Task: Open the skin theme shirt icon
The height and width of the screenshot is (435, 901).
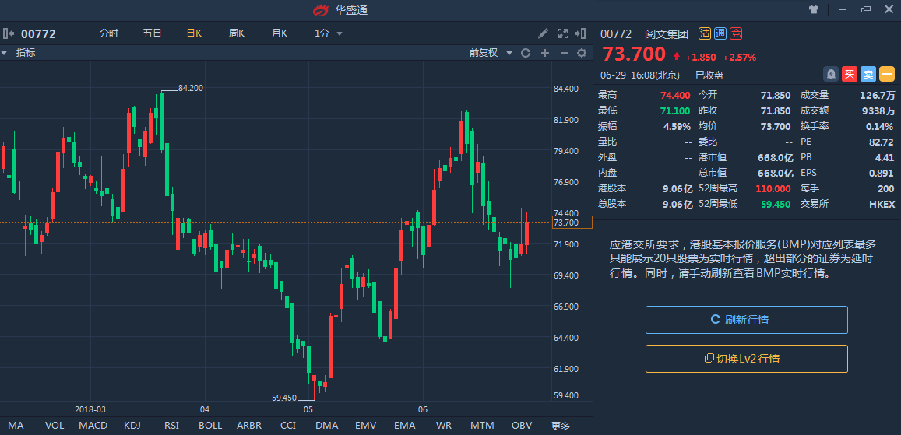Action: click(814, 10)
